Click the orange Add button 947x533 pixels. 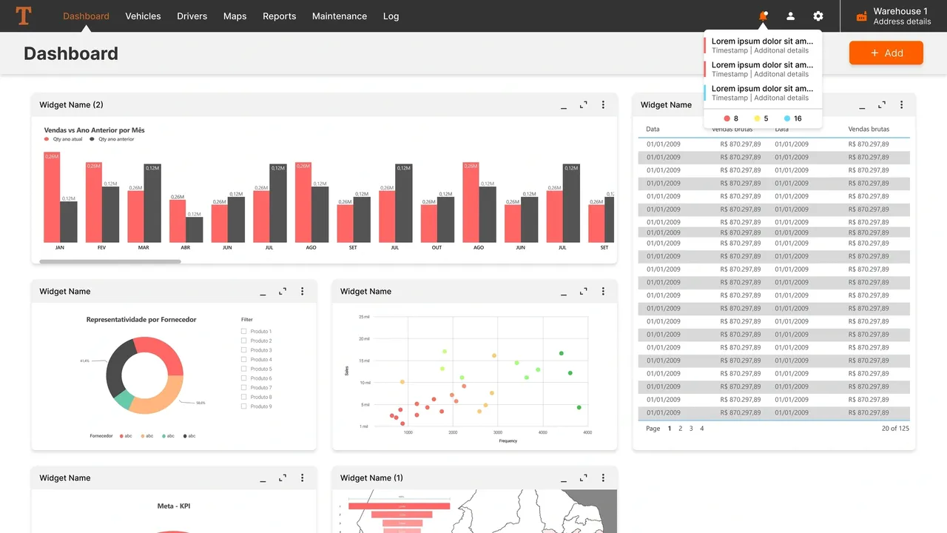click(x=886, y=53)
